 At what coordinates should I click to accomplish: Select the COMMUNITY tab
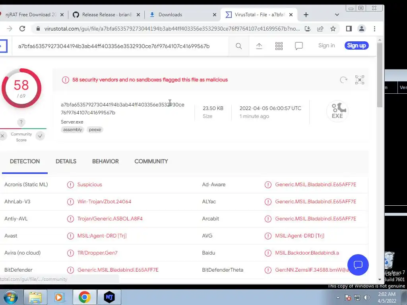[151, 161]
